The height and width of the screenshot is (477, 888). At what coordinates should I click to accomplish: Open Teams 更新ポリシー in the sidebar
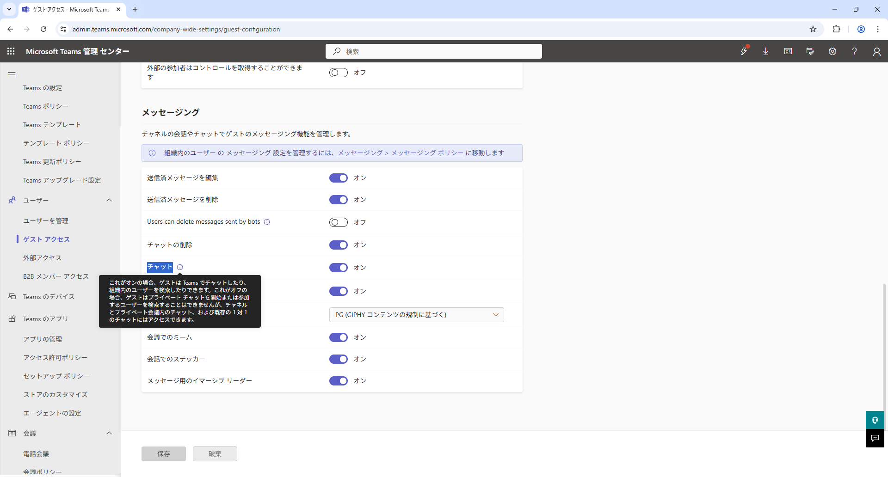click(x=52, y=162)
